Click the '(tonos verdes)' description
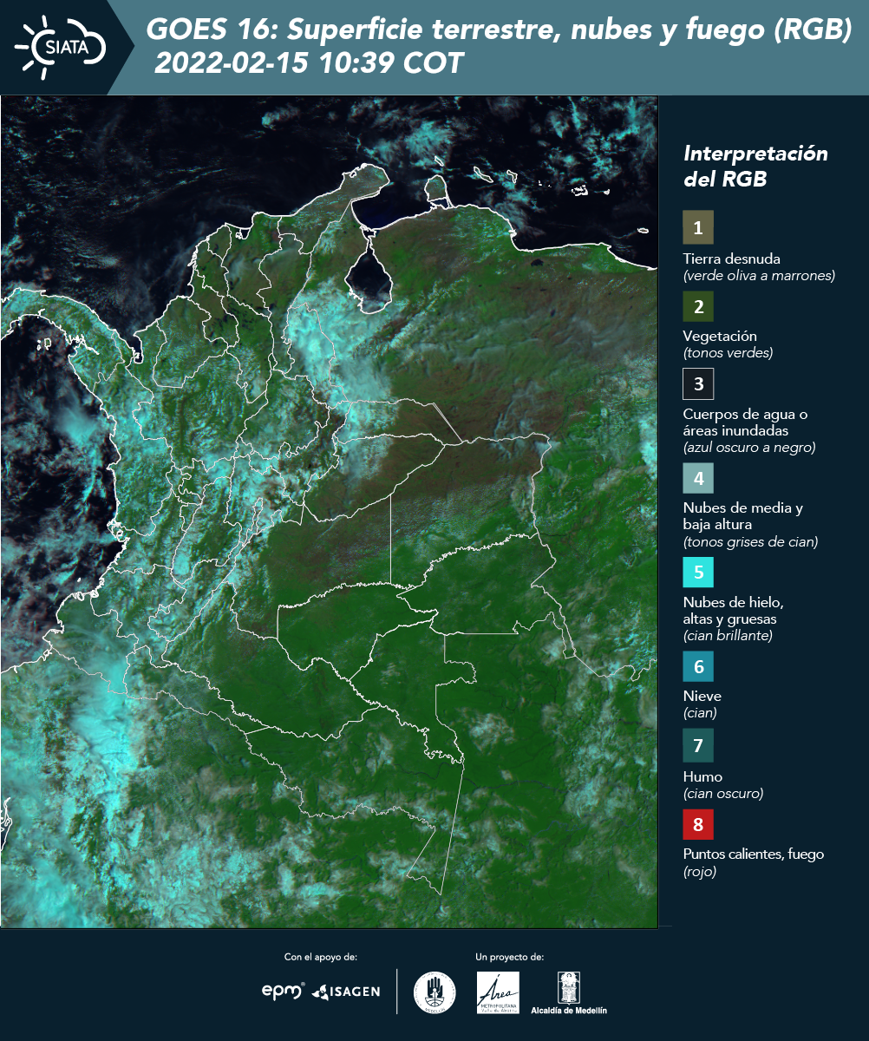The image size is (869, 1041). click(x=728, y=353)
